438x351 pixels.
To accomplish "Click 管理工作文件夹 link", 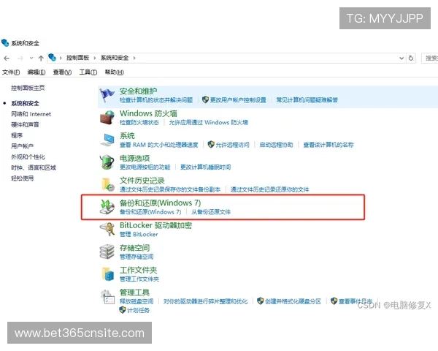I will click(x=139, y=279).
